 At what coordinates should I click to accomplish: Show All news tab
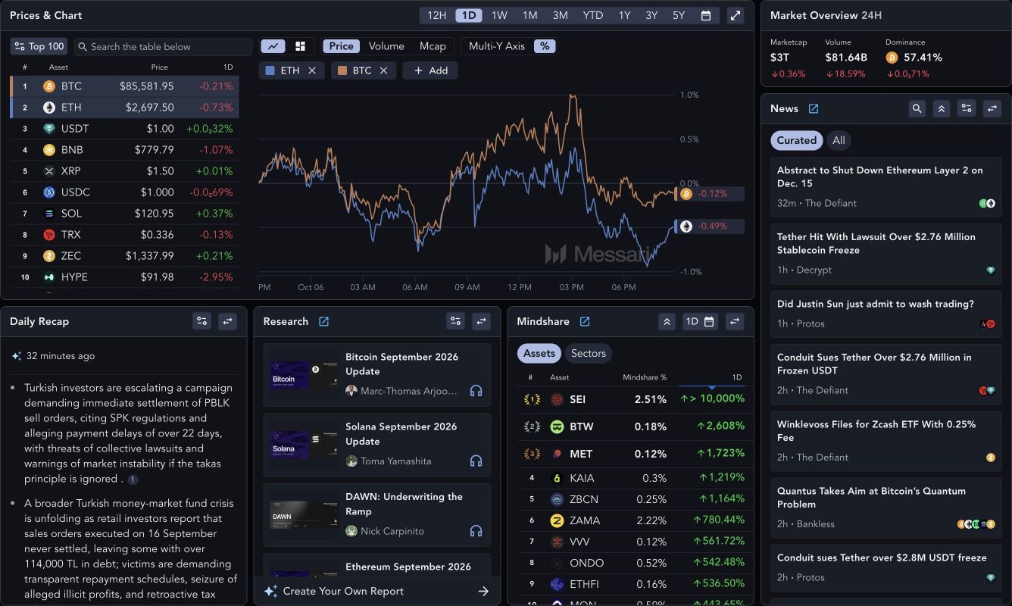(x=839, y=140)
